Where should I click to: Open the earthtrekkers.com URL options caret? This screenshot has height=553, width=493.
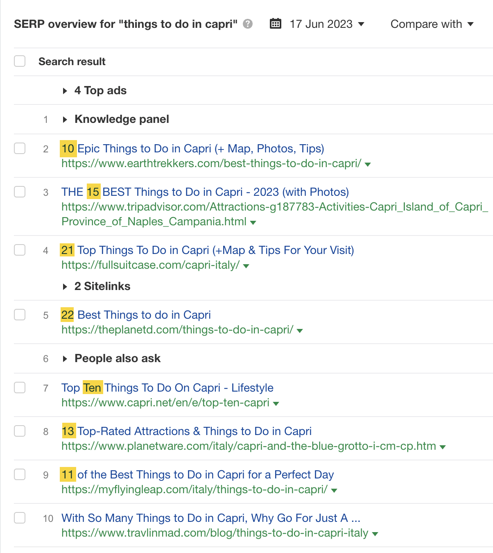(x=368, y=164)
